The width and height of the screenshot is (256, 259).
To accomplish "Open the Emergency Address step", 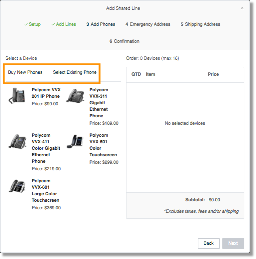I will click(148, 24).
